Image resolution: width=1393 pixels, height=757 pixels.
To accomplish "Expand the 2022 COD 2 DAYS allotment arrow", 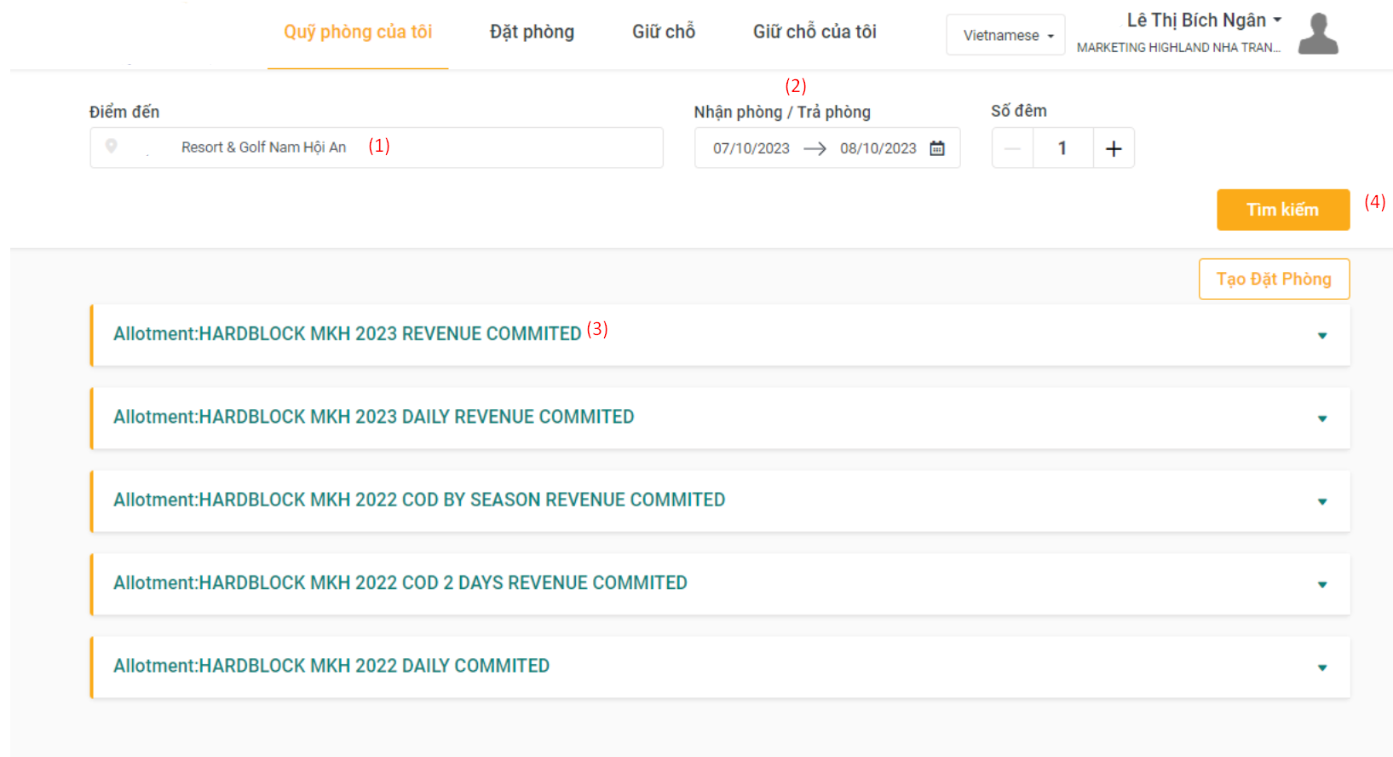I will (1322, 585).
